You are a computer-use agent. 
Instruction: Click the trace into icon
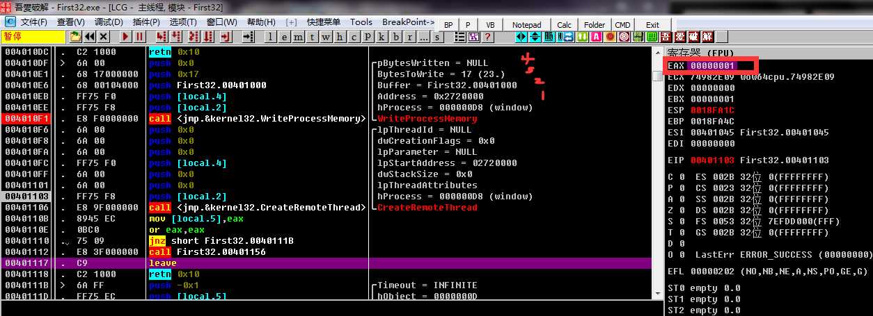pos(194,37)
